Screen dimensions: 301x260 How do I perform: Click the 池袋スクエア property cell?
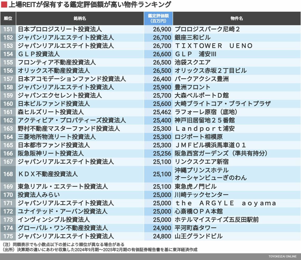[x=192, y=62]
